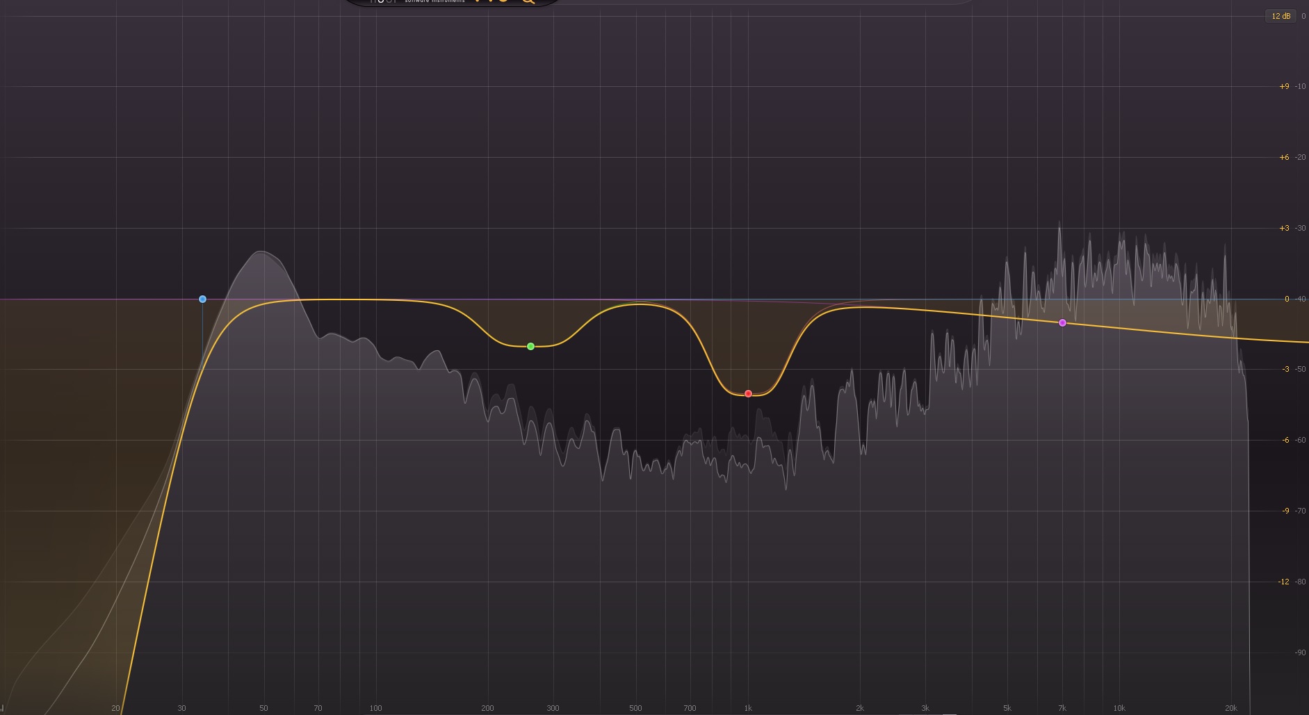Select the blue low-cut filter node
The width and height of the screenshot is (1309, 715).
pos(202,299)
